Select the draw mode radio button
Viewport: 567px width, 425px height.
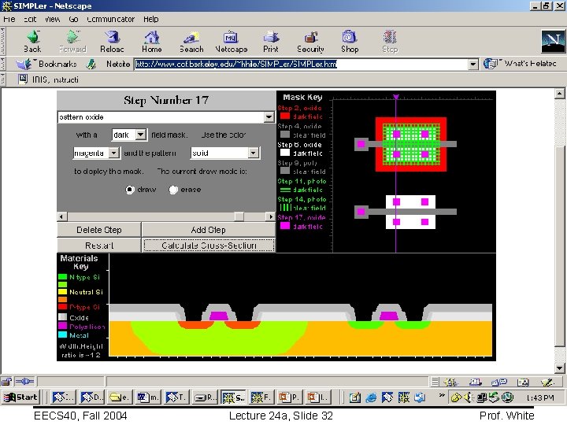(130, 190)
